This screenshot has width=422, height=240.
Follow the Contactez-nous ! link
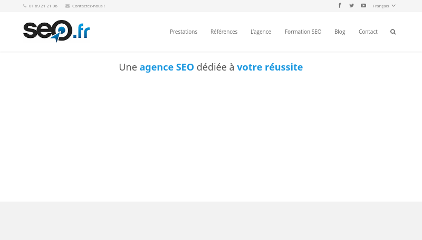click(x=89, y=6)
